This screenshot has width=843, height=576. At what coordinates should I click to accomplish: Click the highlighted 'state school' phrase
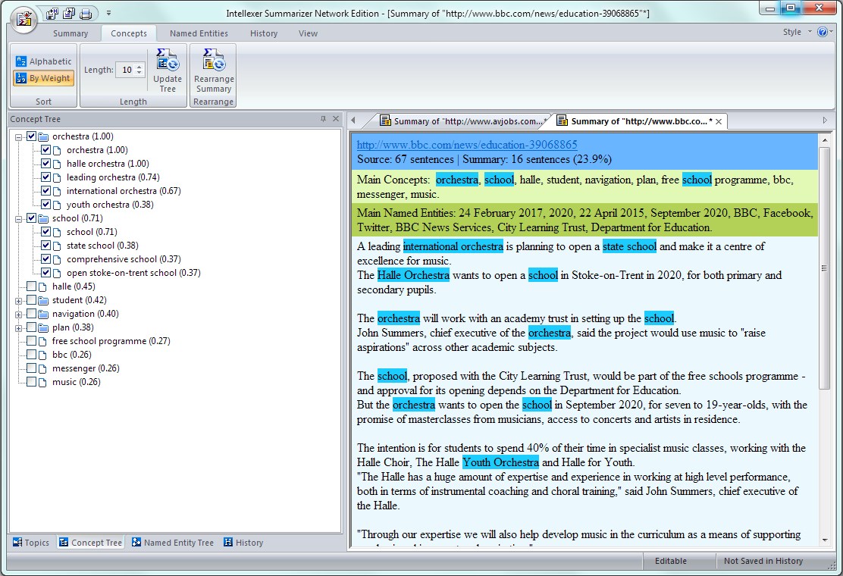pos(629,246)
